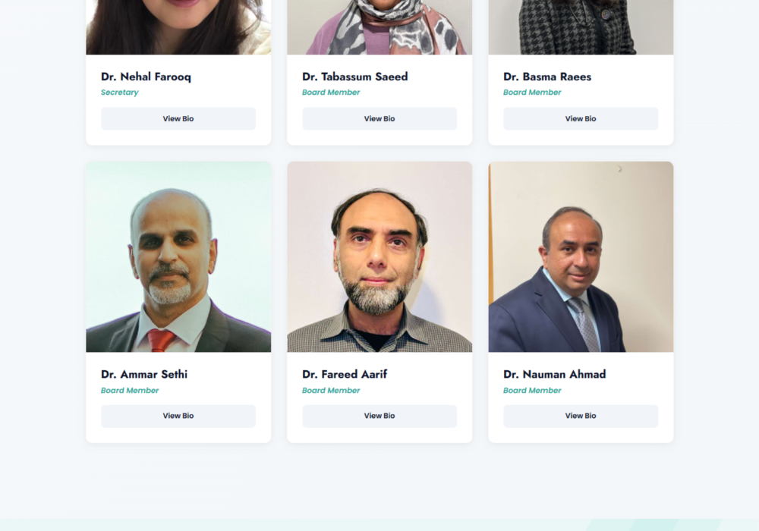Open Dr. Nauman Ahmad's View Bio button
Viewport: 759px width, 531px height.
[581, 416]
